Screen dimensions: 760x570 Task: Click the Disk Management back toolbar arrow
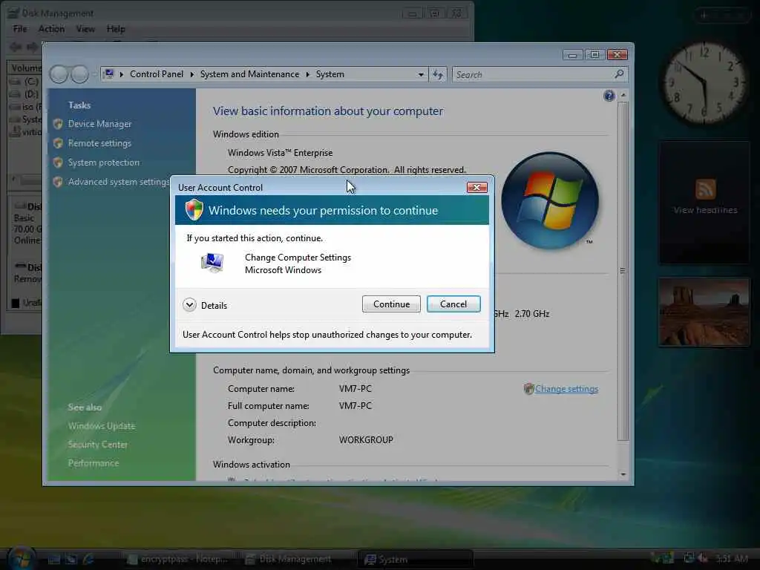click(16, 47)
